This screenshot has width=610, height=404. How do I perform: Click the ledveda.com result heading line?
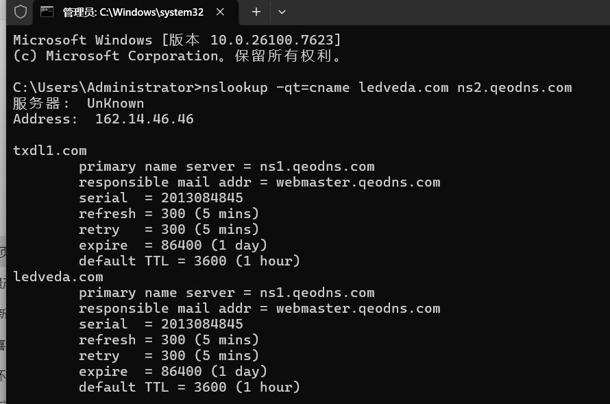click(x=58, y=277)
